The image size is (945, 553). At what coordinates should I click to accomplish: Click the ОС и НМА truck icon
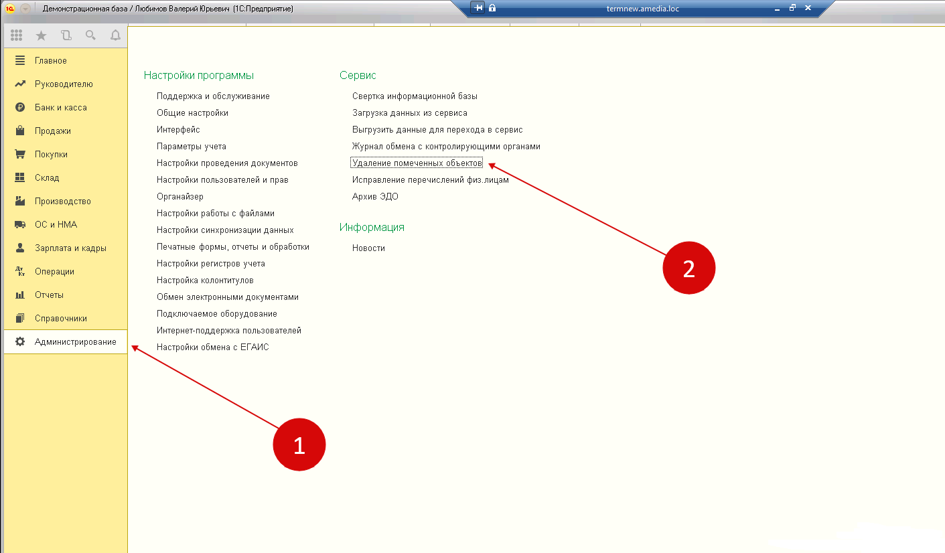[20, 224]
